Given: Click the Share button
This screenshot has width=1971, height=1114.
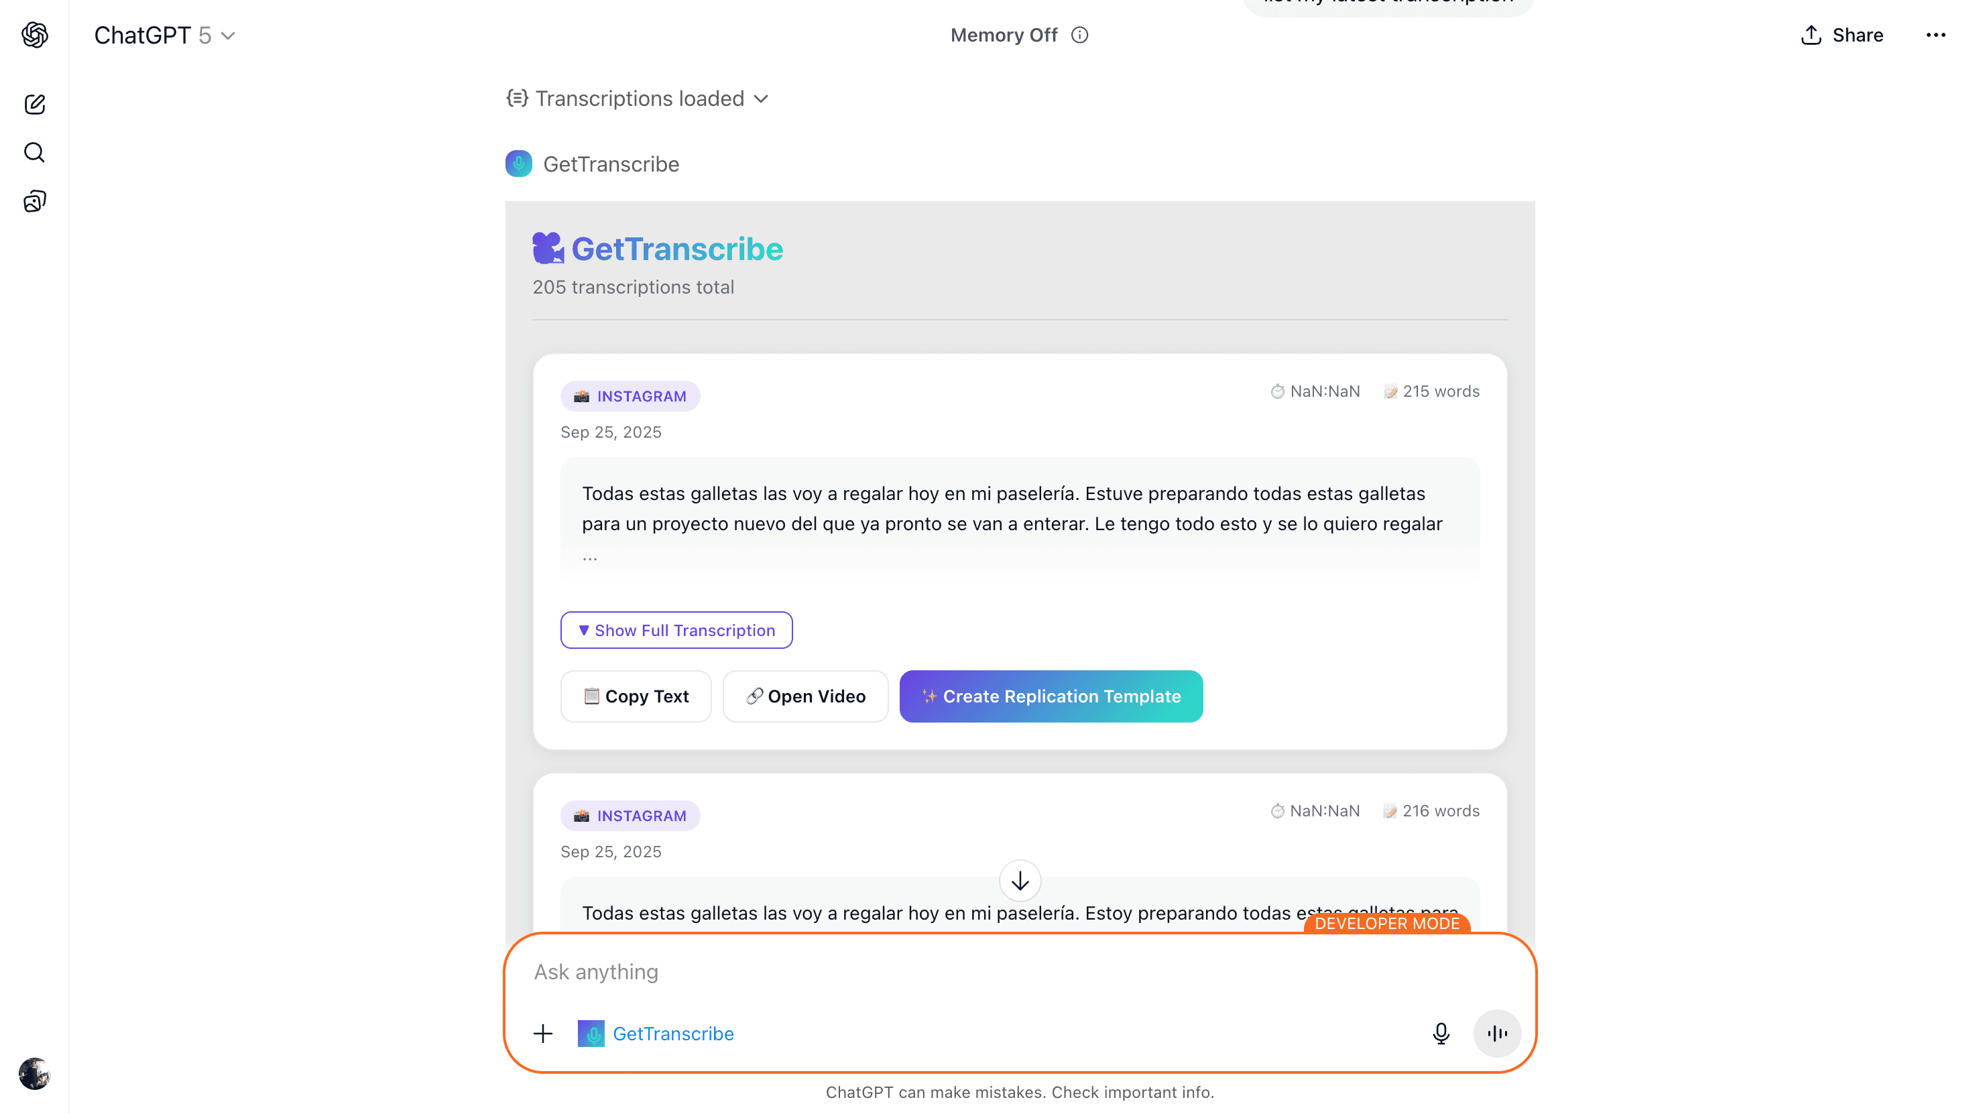Looking at the screenshot, I should click(1842, 36).
